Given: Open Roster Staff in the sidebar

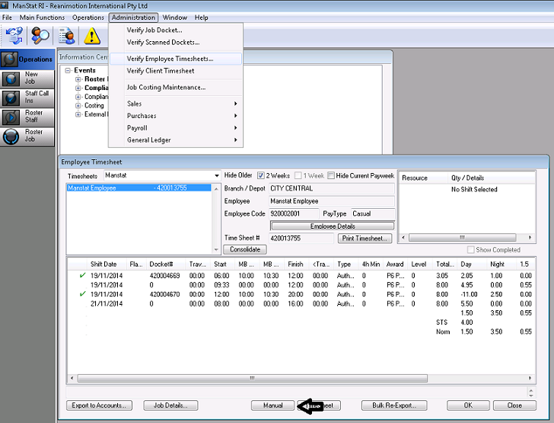Looking at the screenshot, I should tap(28, 117).
